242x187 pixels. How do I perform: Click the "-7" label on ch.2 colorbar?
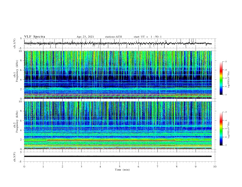point(226,145)
